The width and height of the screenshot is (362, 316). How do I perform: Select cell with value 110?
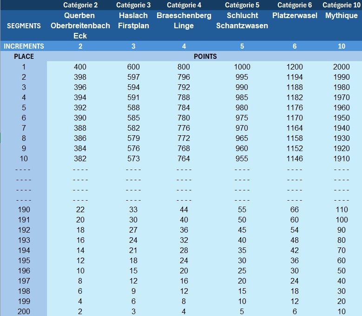342,209
